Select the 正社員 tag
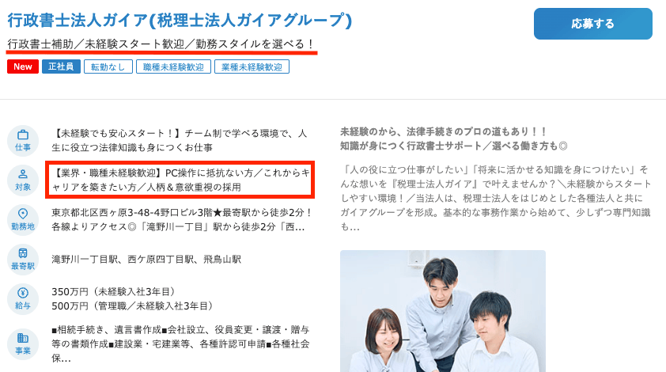 coord(61,66)
